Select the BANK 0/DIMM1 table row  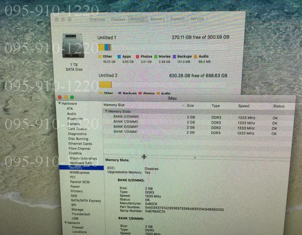pyautogui.click(x=198, y=127)
